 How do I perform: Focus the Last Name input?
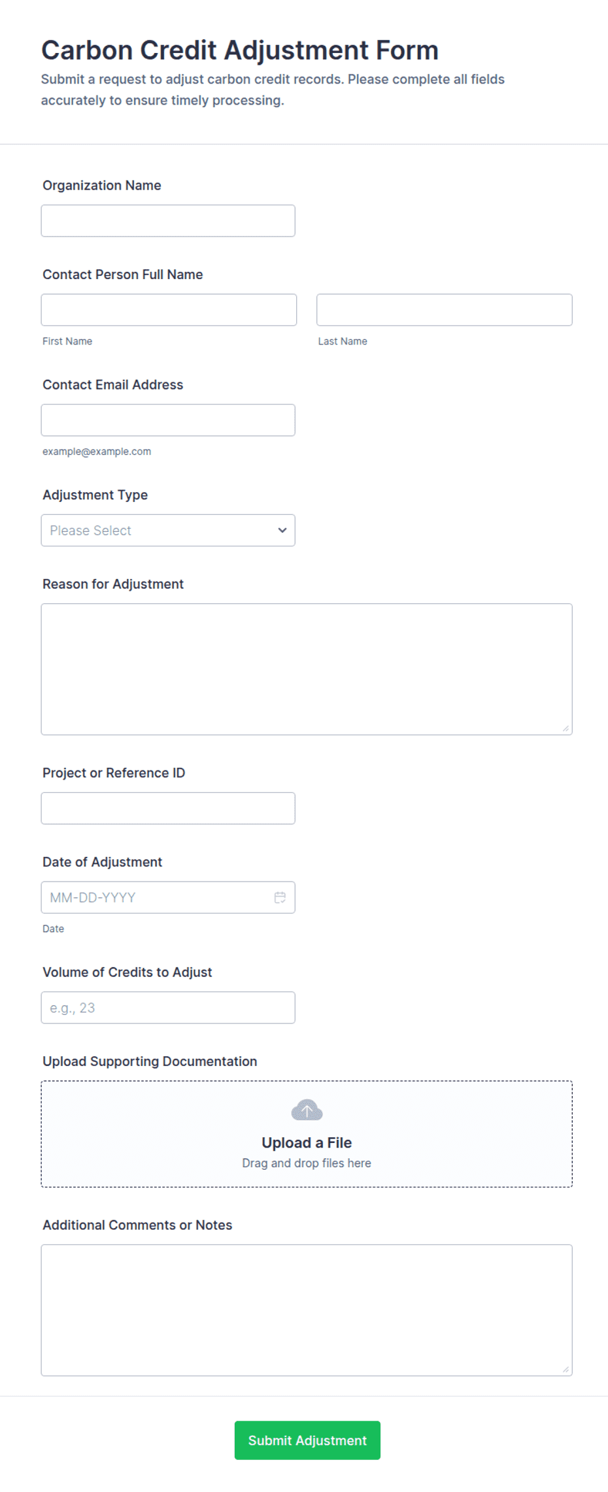445,310
